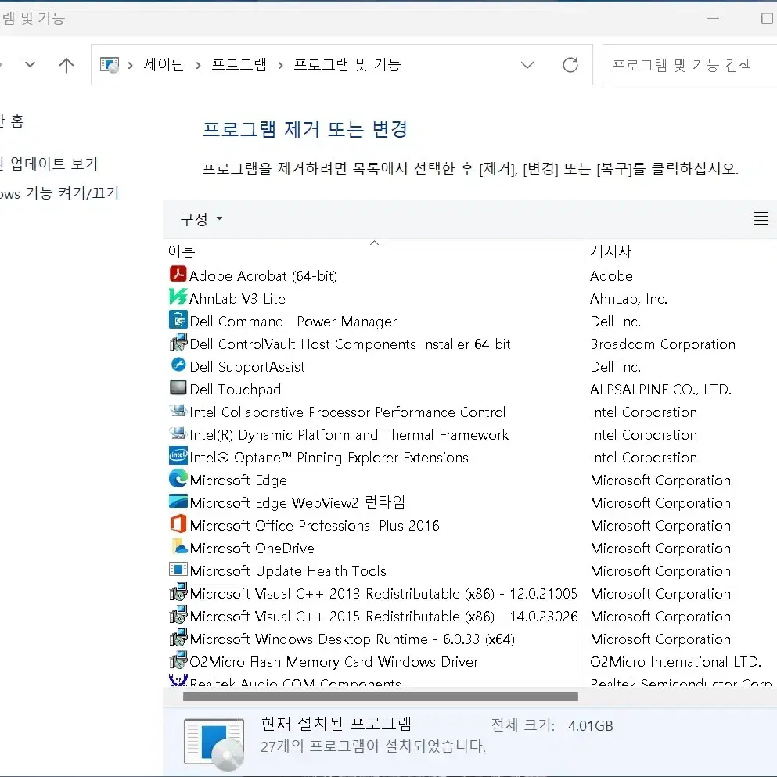Select the Dell Touchpad icon
Image resolution: width=777 pixels, height=777 pixels.
pyautogui.click(x=178, y=387)
